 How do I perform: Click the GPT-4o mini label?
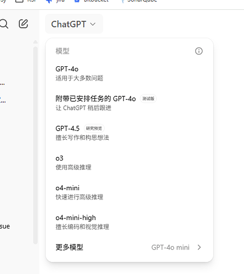click(171, 248)
